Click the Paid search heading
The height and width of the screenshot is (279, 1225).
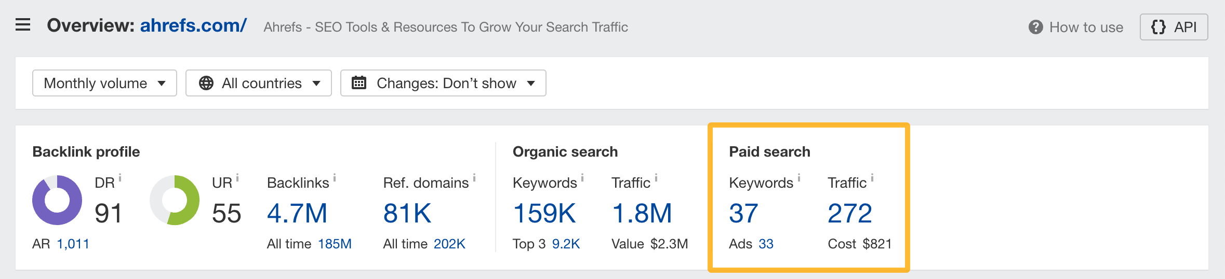pos(769,152)
